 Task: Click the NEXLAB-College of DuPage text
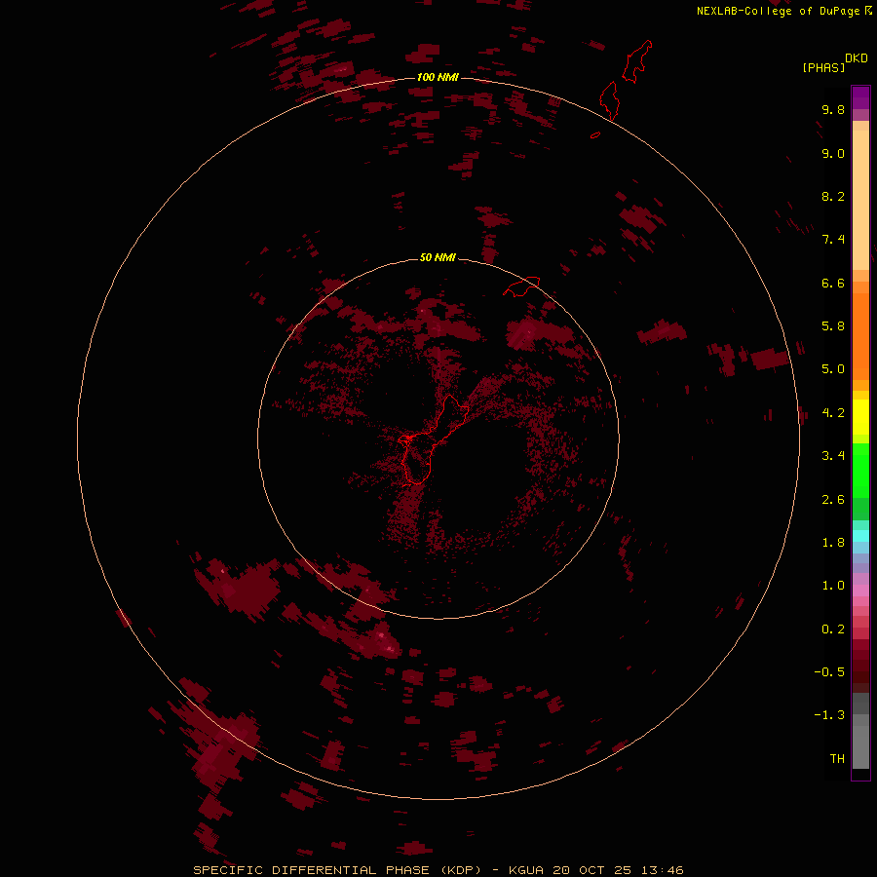point(778,11)
